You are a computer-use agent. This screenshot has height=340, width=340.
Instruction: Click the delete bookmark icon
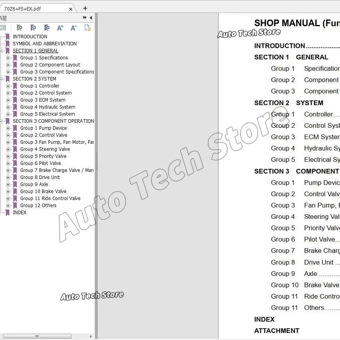19,28
